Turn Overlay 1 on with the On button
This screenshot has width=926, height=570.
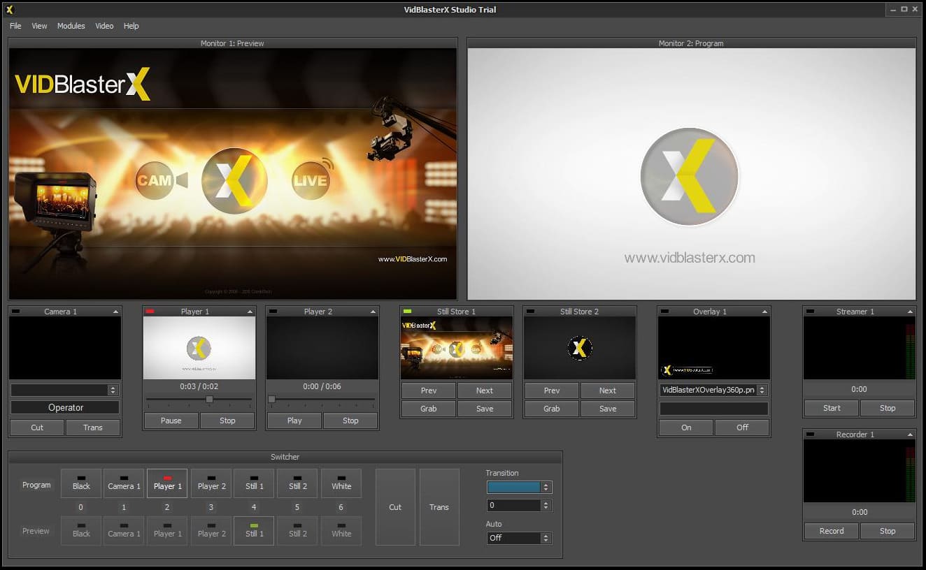click(685, 427)
